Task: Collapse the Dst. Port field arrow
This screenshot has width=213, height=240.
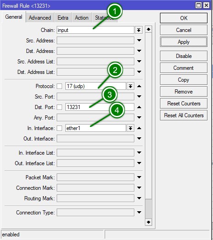Action: 139,107
